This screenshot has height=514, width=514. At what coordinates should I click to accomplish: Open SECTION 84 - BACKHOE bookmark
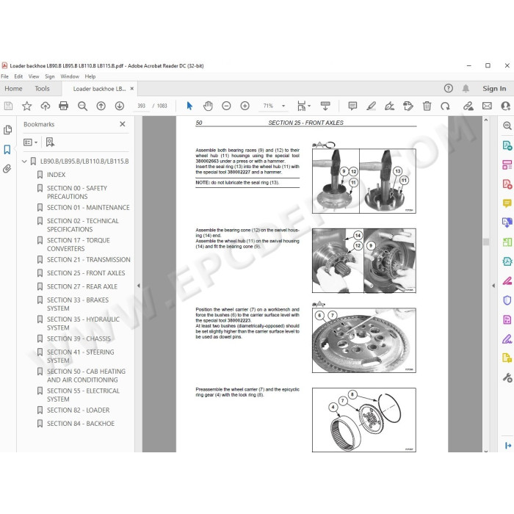(81, 424)
